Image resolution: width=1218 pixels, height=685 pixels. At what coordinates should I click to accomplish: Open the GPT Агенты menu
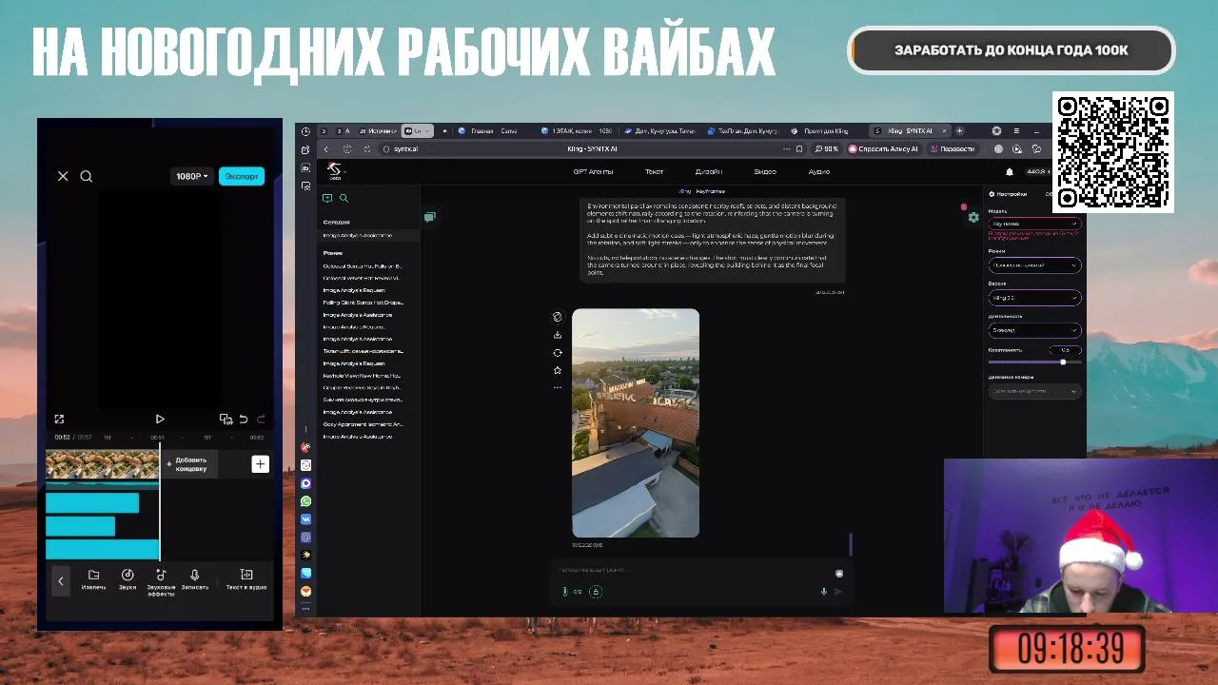[x=593, y=172]
